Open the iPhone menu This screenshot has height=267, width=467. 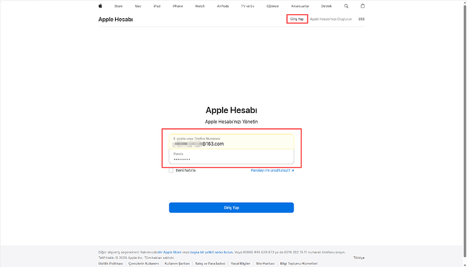click(x=178, y=6)
